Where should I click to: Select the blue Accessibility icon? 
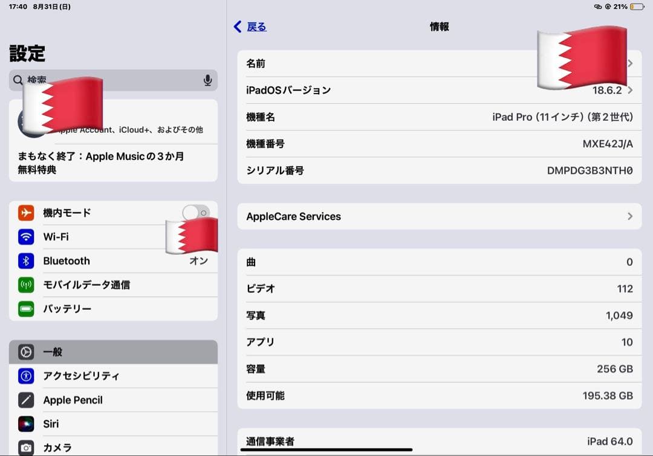point(25,376)
